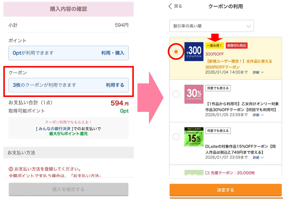The image size is (289, 201).
Task: Click the red warning icon beside payment message
Action: click(x=11, y=169)
